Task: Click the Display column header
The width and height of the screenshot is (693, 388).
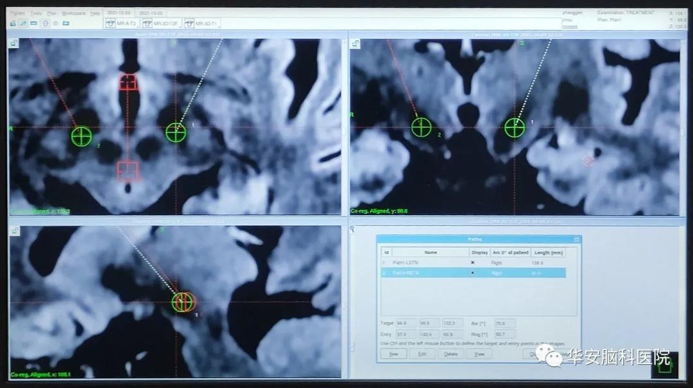Action: tap(479, 252)
